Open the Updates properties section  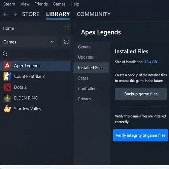point(86,57)
